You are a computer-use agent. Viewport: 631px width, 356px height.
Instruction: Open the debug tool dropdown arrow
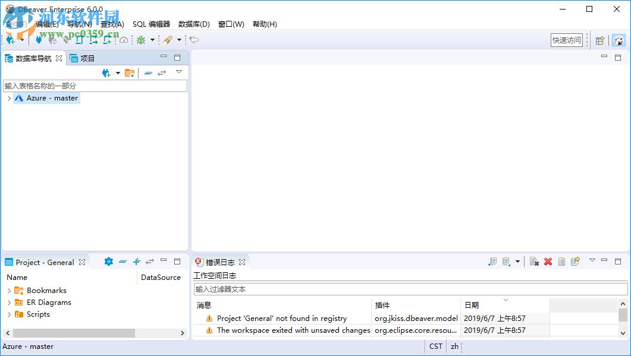click(152, 40)
